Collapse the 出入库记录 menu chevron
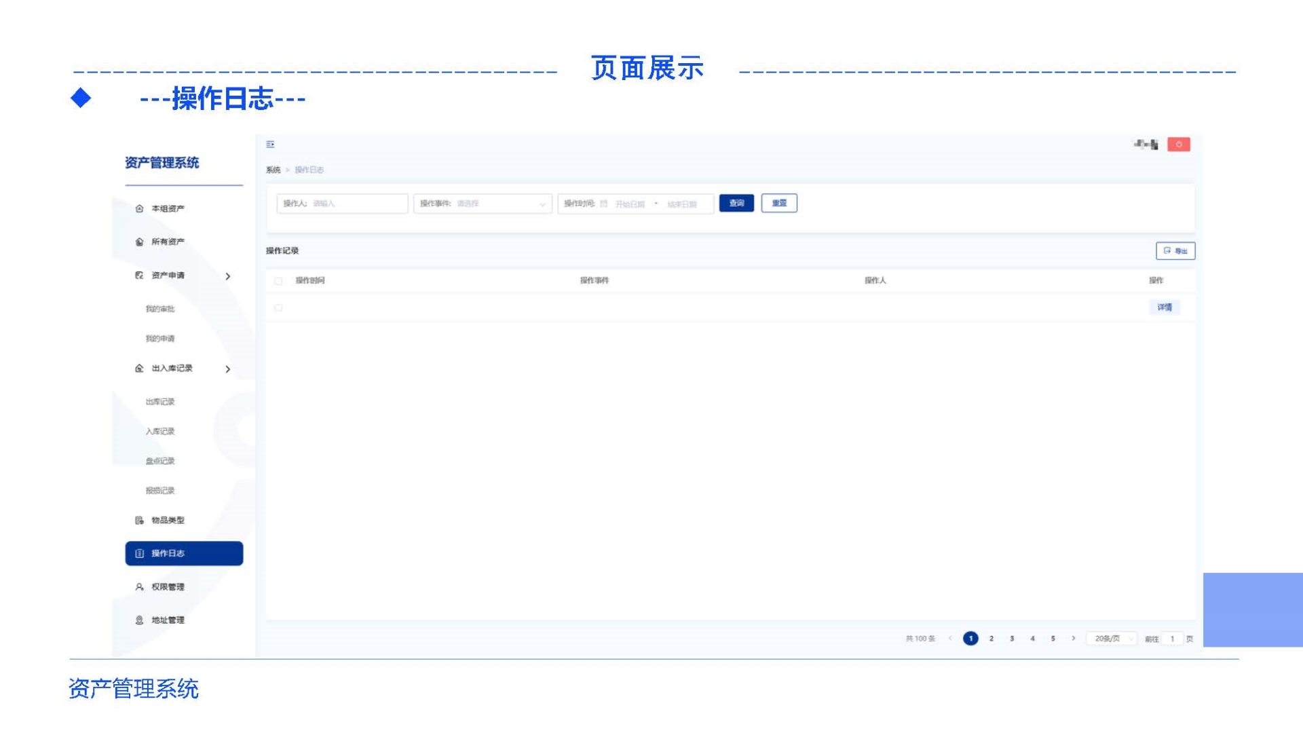 click(228, 369)
